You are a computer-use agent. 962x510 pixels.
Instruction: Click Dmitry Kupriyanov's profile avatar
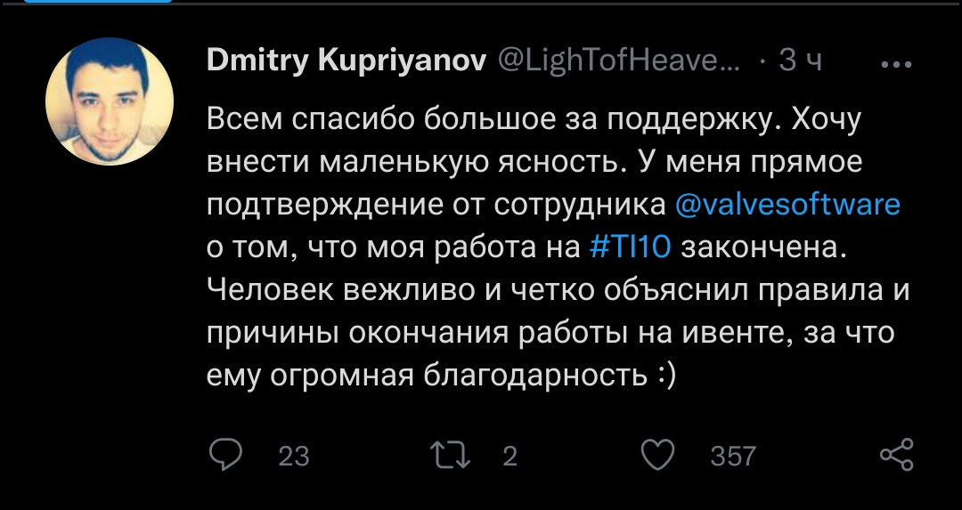pyautogui.click(x=109, y=101)
